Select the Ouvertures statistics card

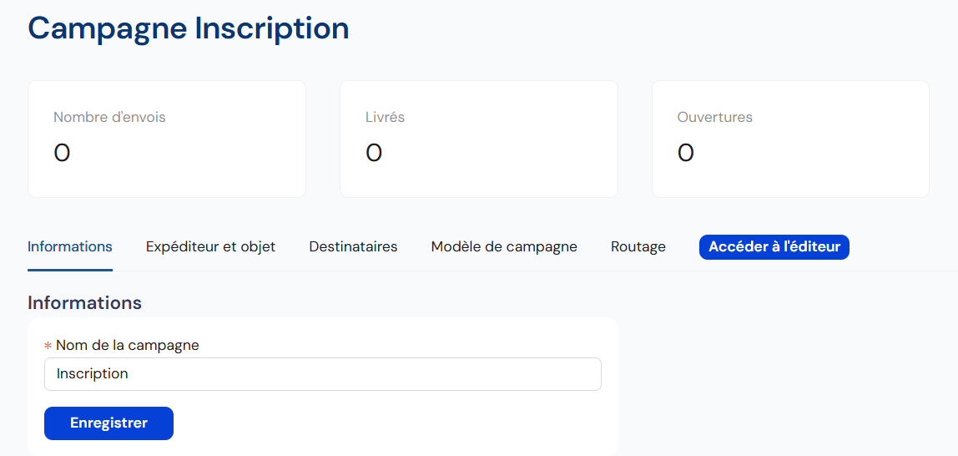789,139
